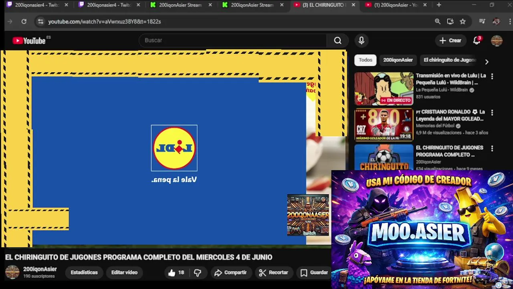Click the MOO.ASIER creator code banner
This screenshot has height=289, width=513.
click(x=422, y=230)
